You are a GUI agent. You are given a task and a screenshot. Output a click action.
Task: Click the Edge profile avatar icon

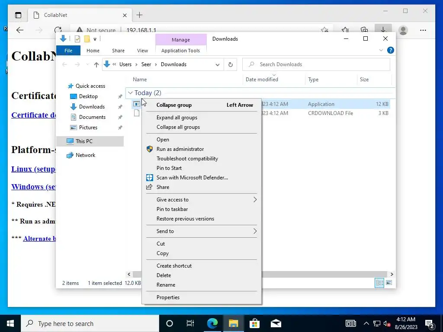(403, 30)
